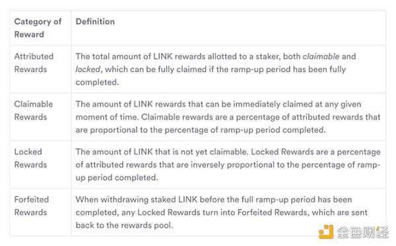The image size is (396, 246).
Task: Click 'back to the rewards pool' text
Action: 124,225
